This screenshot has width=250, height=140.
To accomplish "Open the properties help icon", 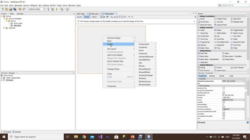I will pos(248,122).
